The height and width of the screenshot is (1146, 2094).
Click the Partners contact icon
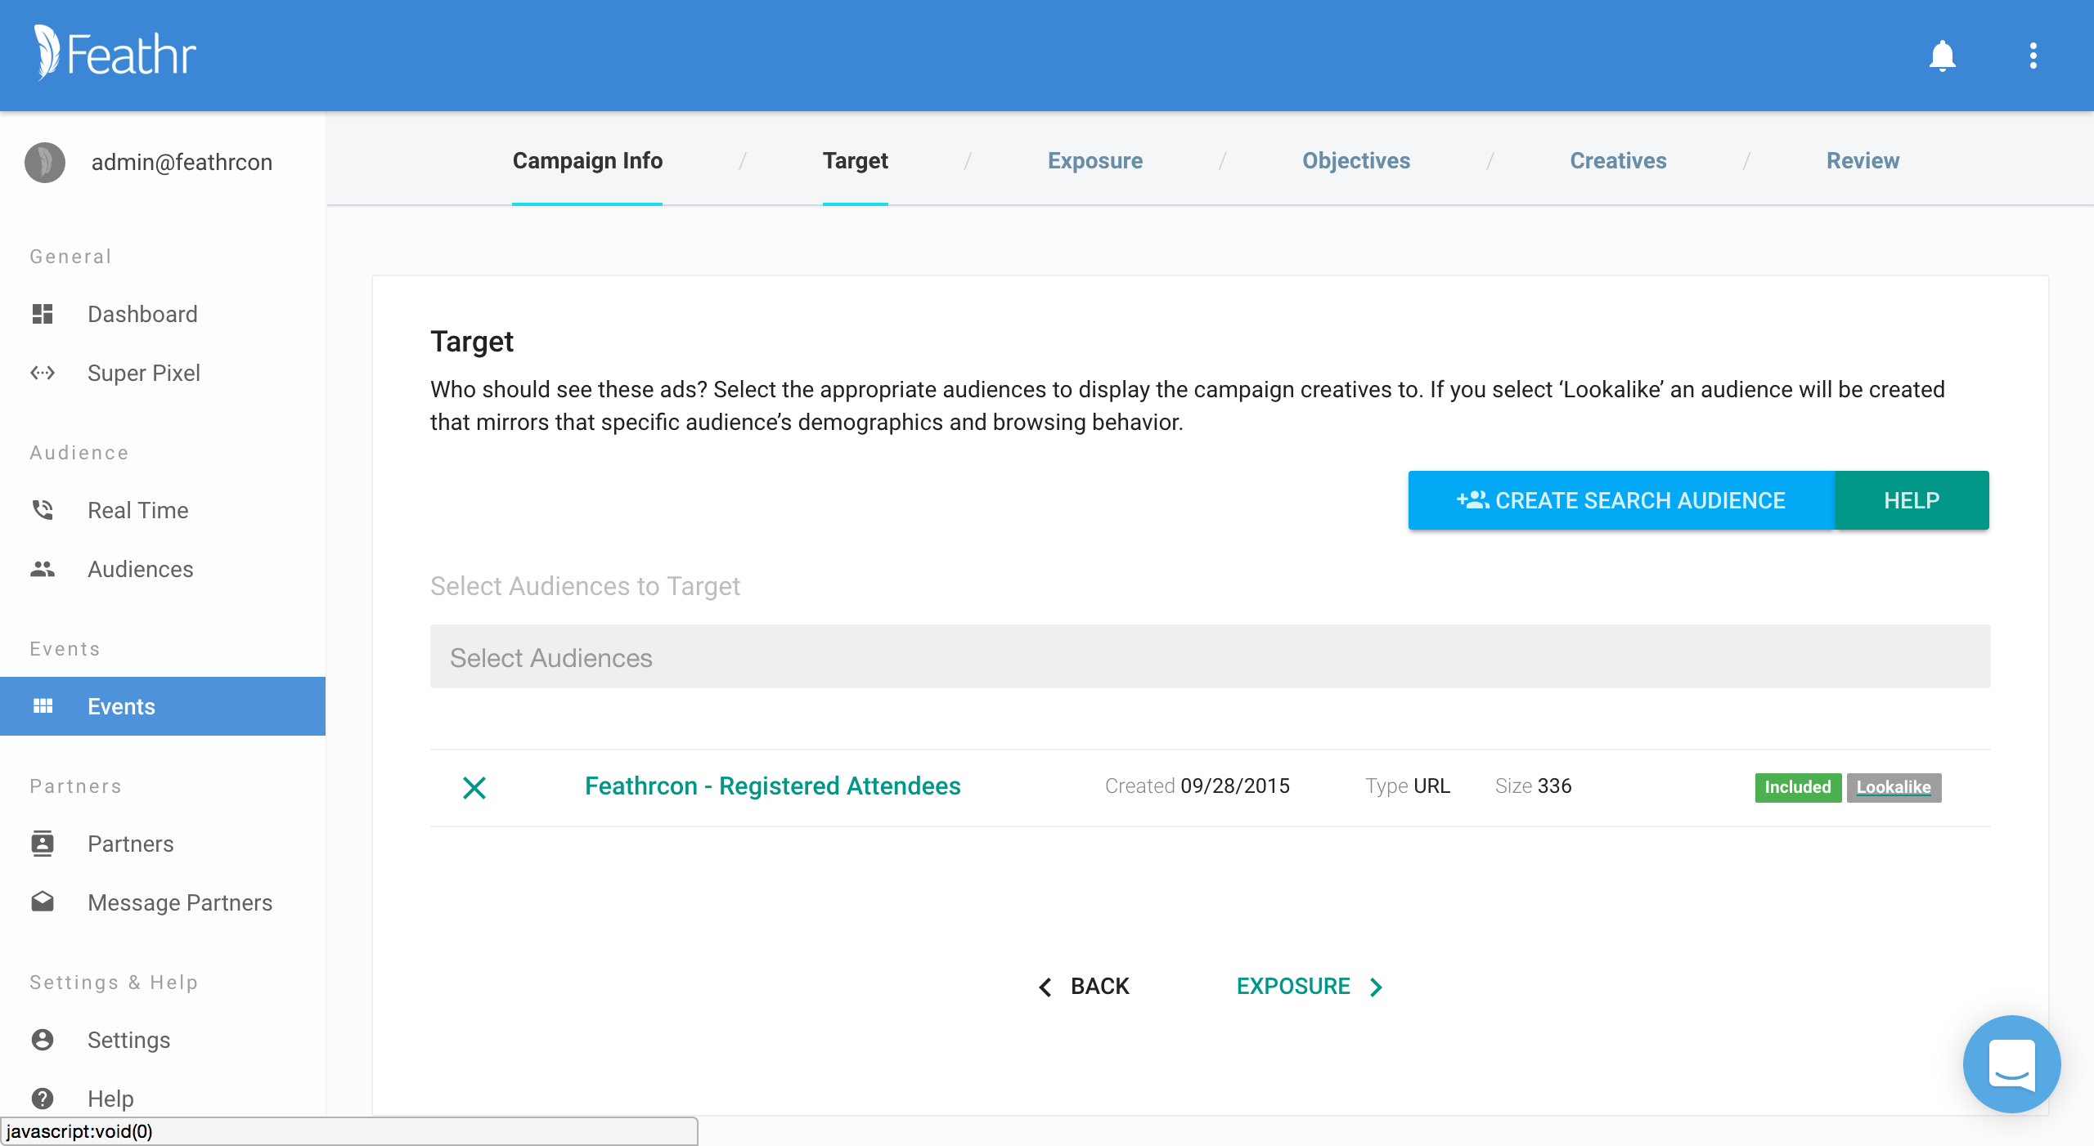pos(43,844)
